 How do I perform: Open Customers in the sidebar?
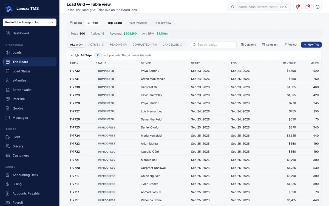point(30,155)
